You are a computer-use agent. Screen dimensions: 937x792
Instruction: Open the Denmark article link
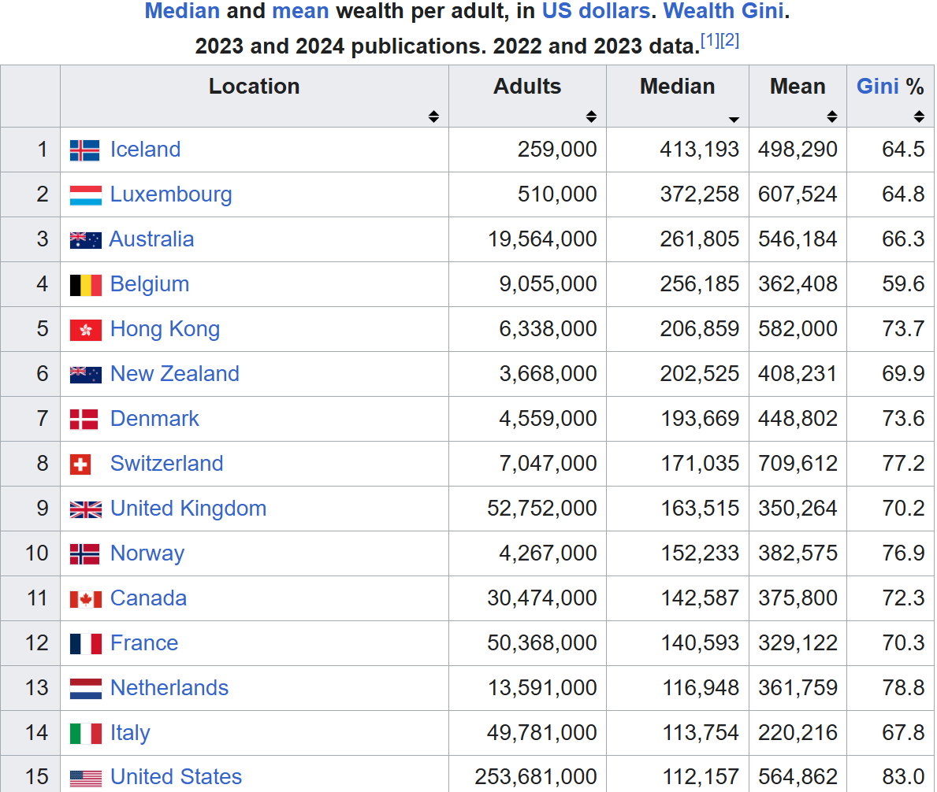(x=154, y=419)
